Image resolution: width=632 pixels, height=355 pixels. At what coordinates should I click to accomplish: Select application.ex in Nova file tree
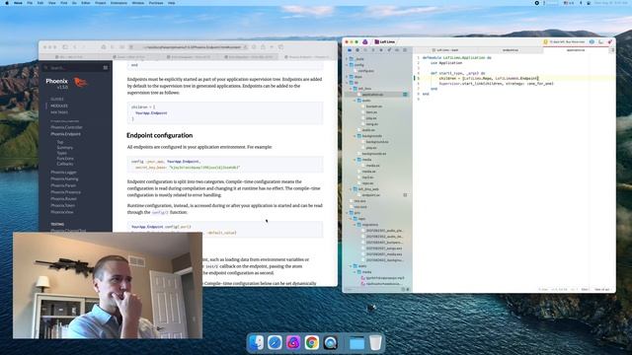point(372,95)
